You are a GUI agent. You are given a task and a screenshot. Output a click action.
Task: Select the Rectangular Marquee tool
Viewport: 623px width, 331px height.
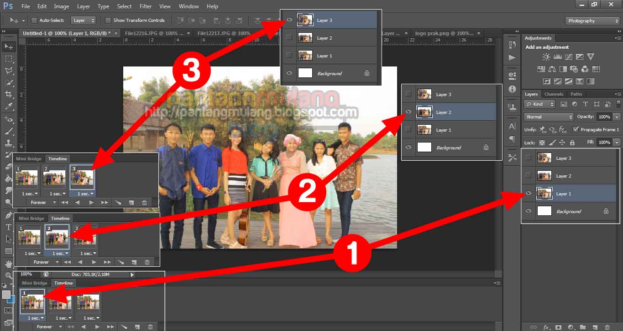[9, 59]
